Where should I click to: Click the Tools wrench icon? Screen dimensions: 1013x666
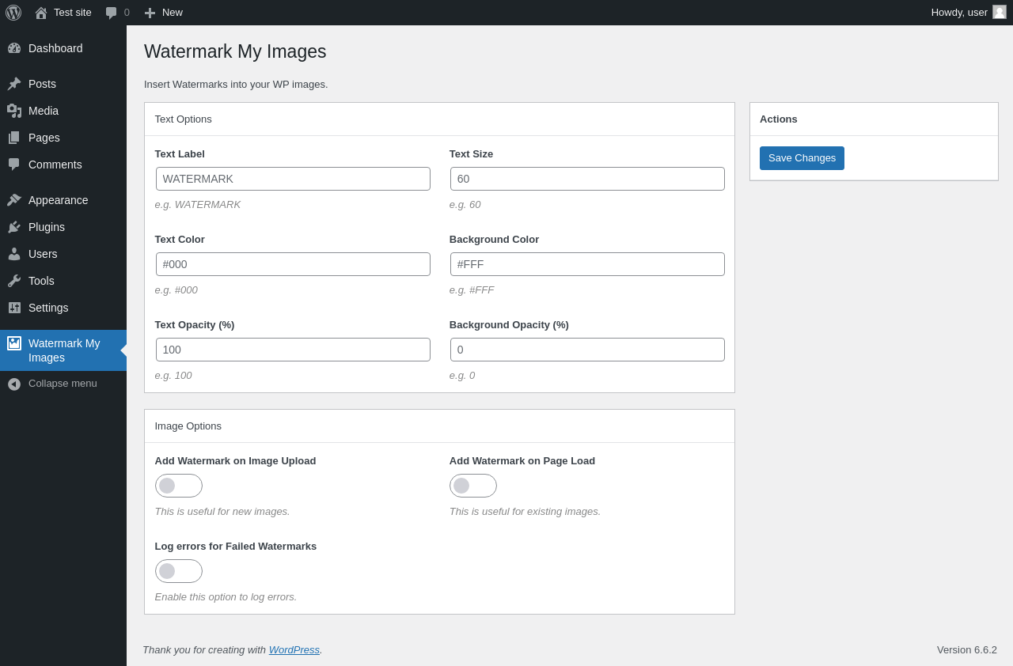pyautogui.click(x=14, y=281)
